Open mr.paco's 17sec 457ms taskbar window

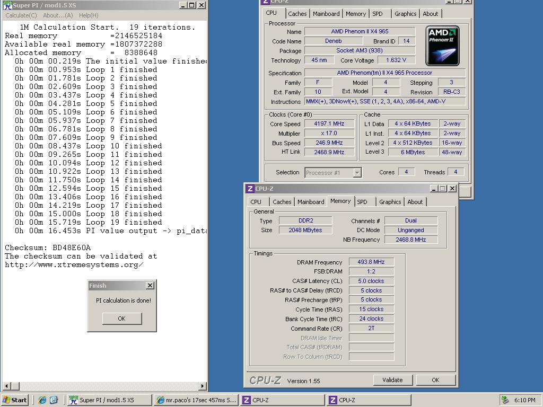196,400
